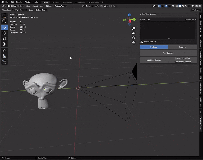The image size is (203, 160).
Task: Click the camera list resize handle
Action: (x=169, y=38)
